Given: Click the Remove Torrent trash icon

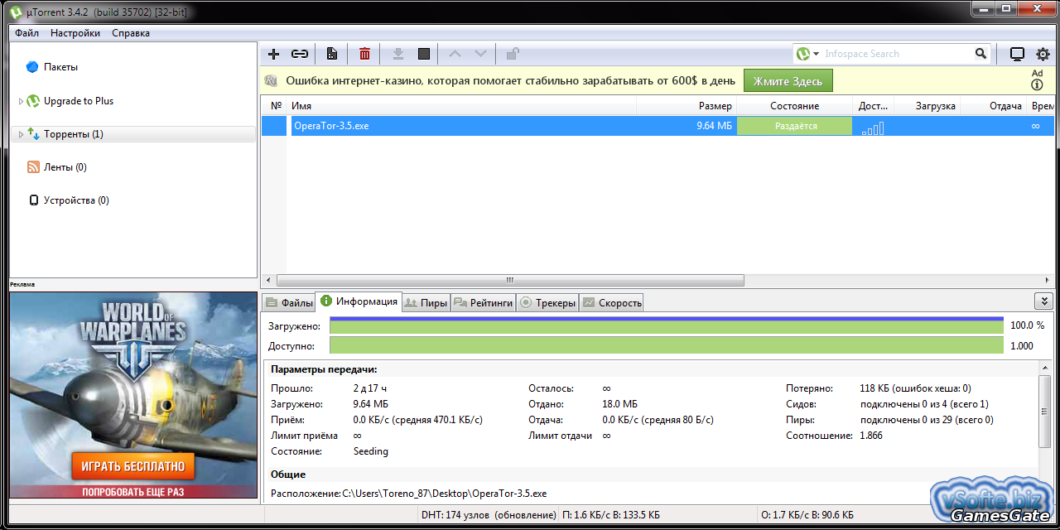Looking at the screenshot, I should pos(364,54).
